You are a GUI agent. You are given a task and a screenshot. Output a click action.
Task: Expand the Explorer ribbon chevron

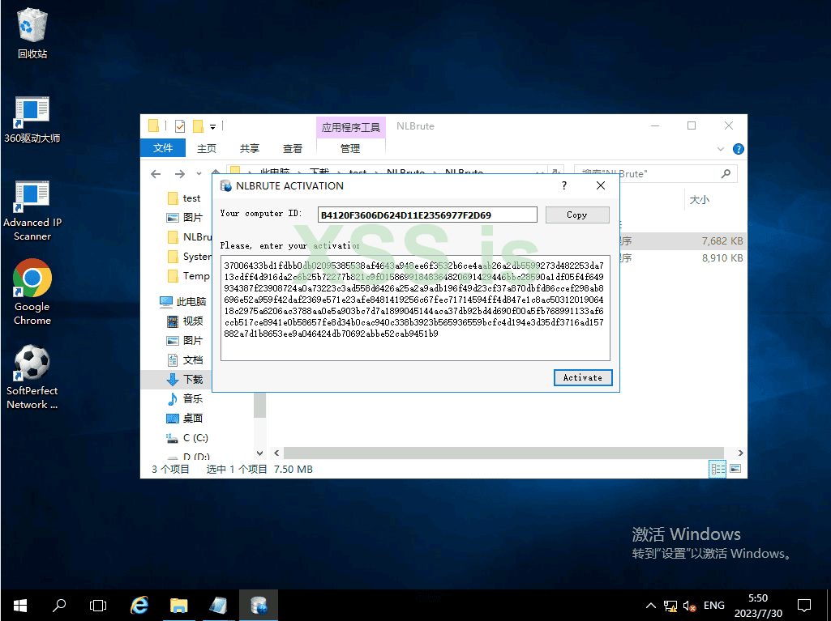pyautogui.click(x=722, y=149)
